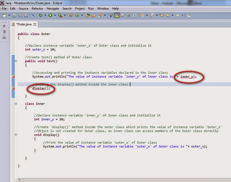The width and height of the screenshot is (231, 182).
Task: Click the Pin Editor icon at the toolbar's end
Action: coord(189,15)
